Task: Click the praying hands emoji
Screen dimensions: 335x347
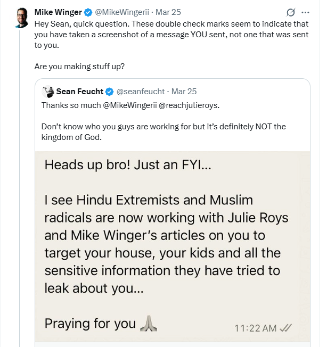Action: tap(146, 324)
